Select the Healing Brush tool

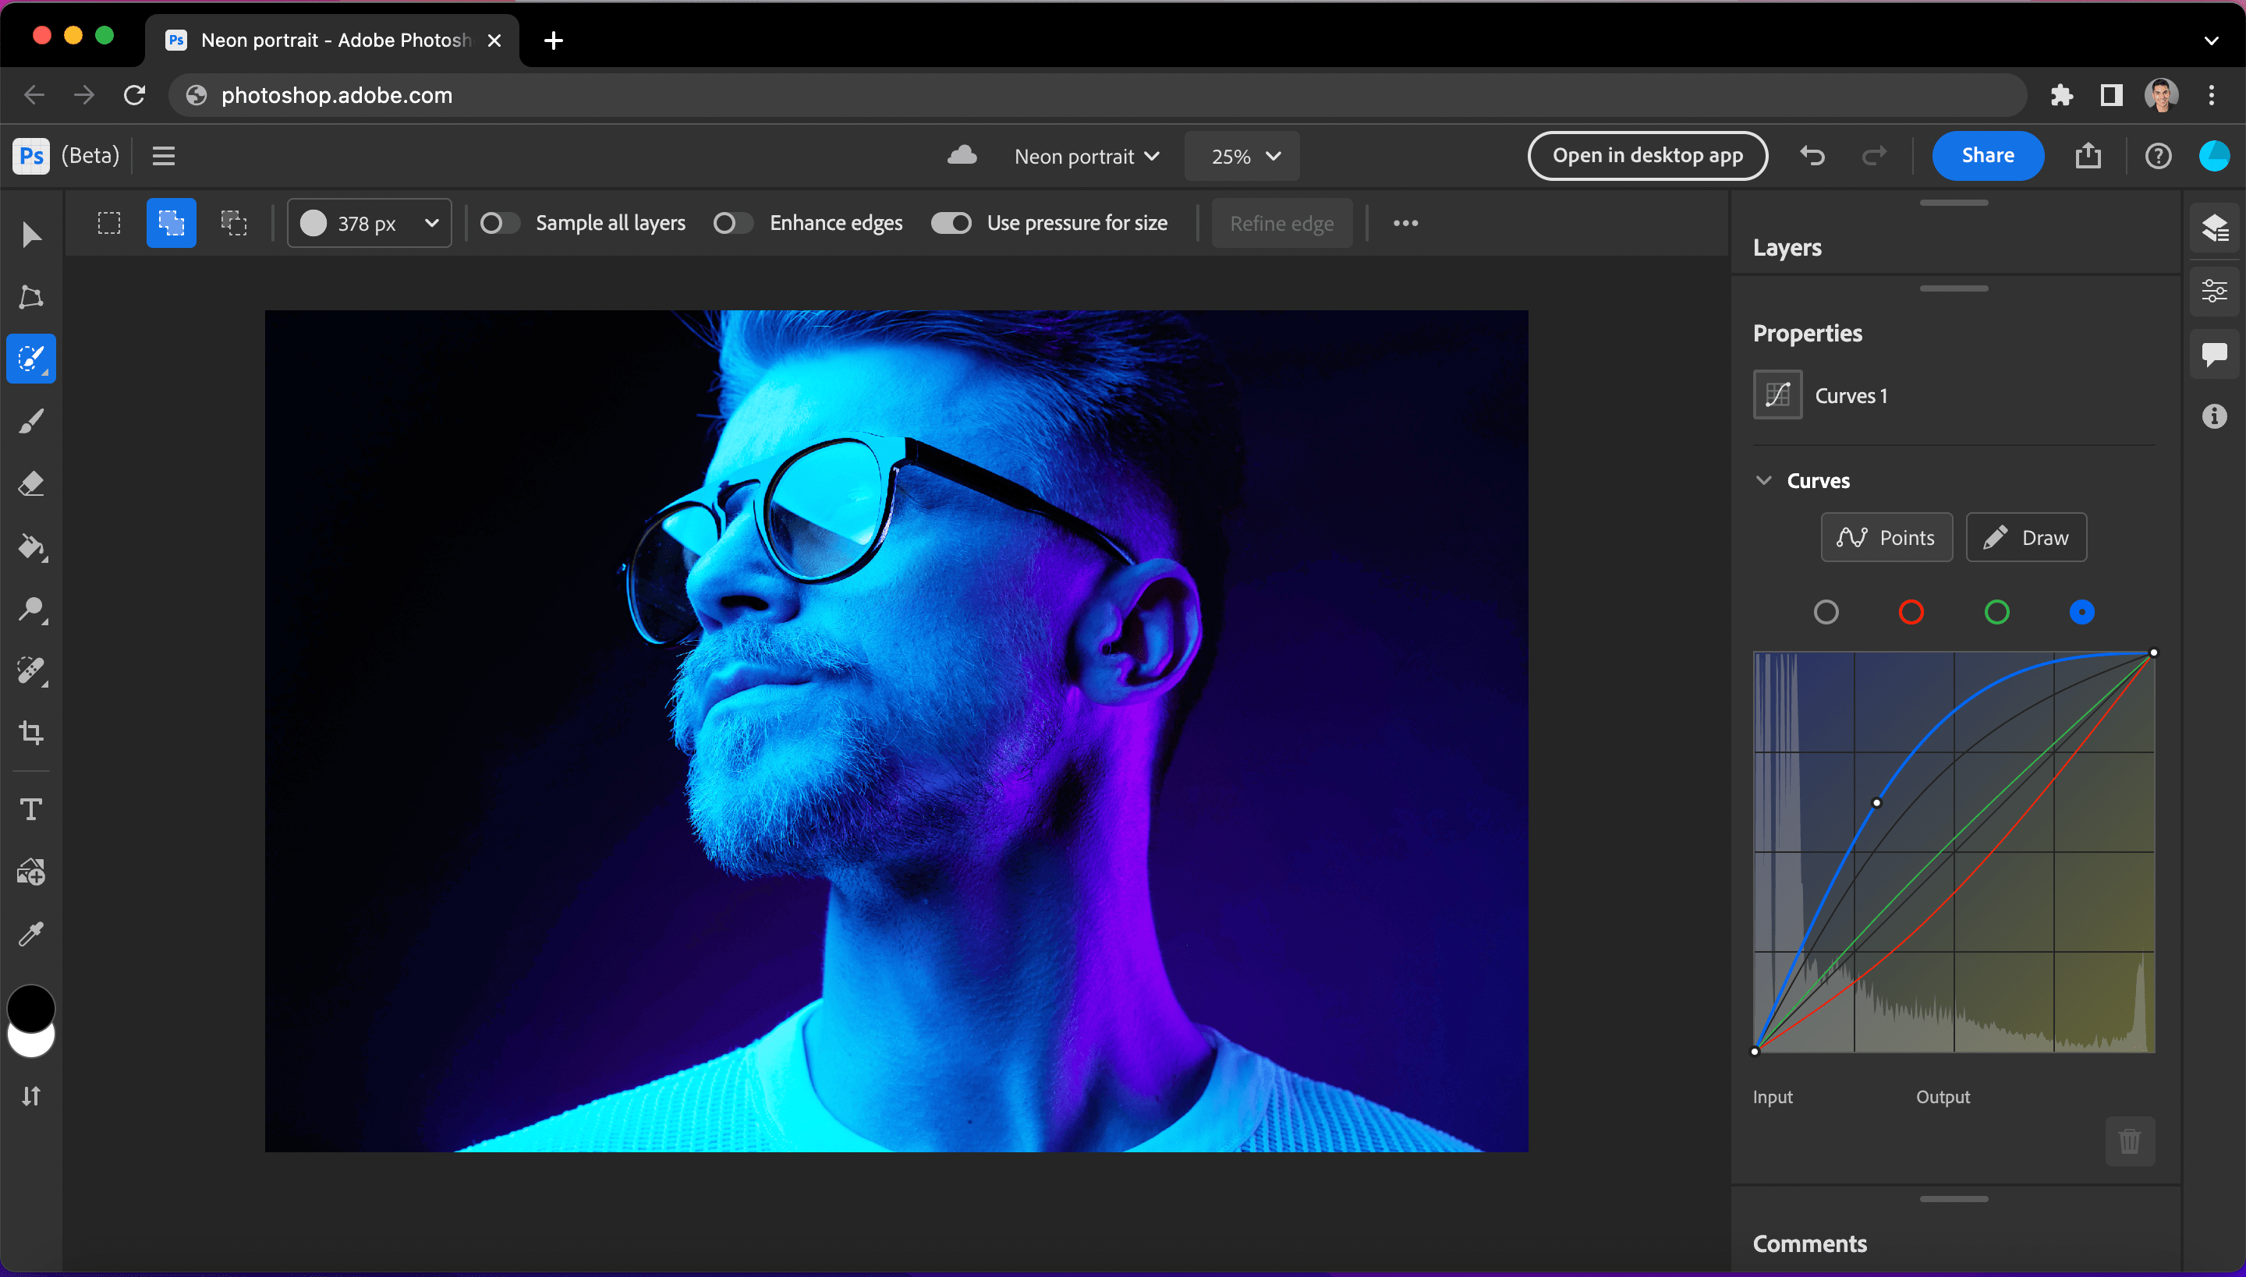(31, 670)
